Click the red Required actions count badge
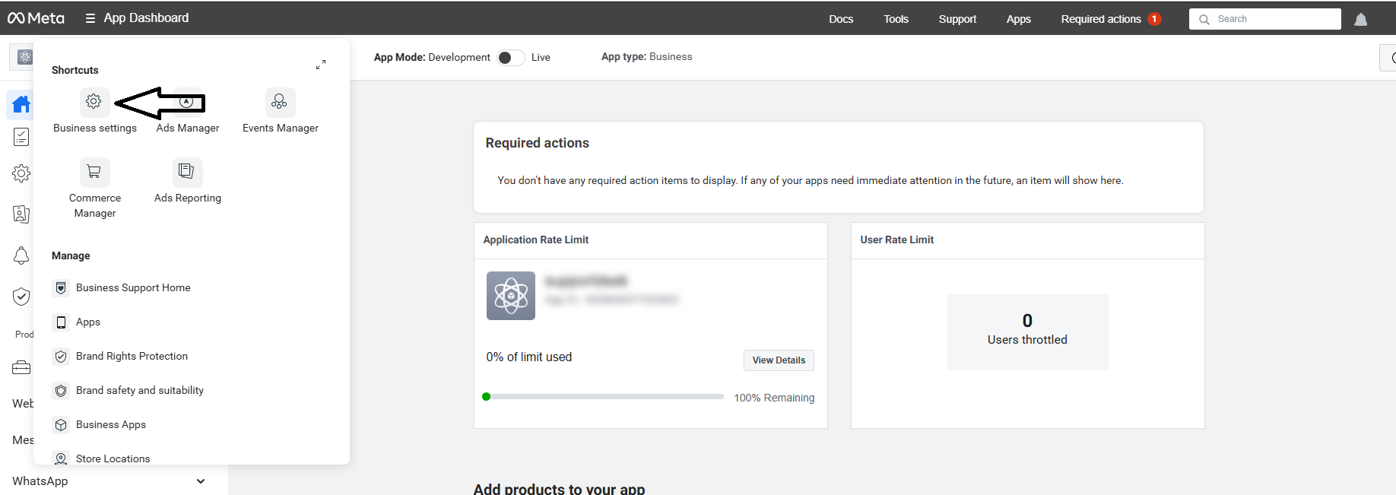The height and width of the screenshot is (495, 1396). [x=1154, y=19]
